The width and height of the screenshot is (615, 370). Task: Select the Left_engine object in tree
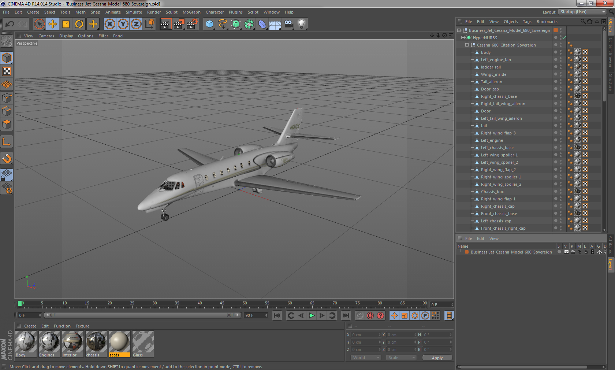click(492, 140)
